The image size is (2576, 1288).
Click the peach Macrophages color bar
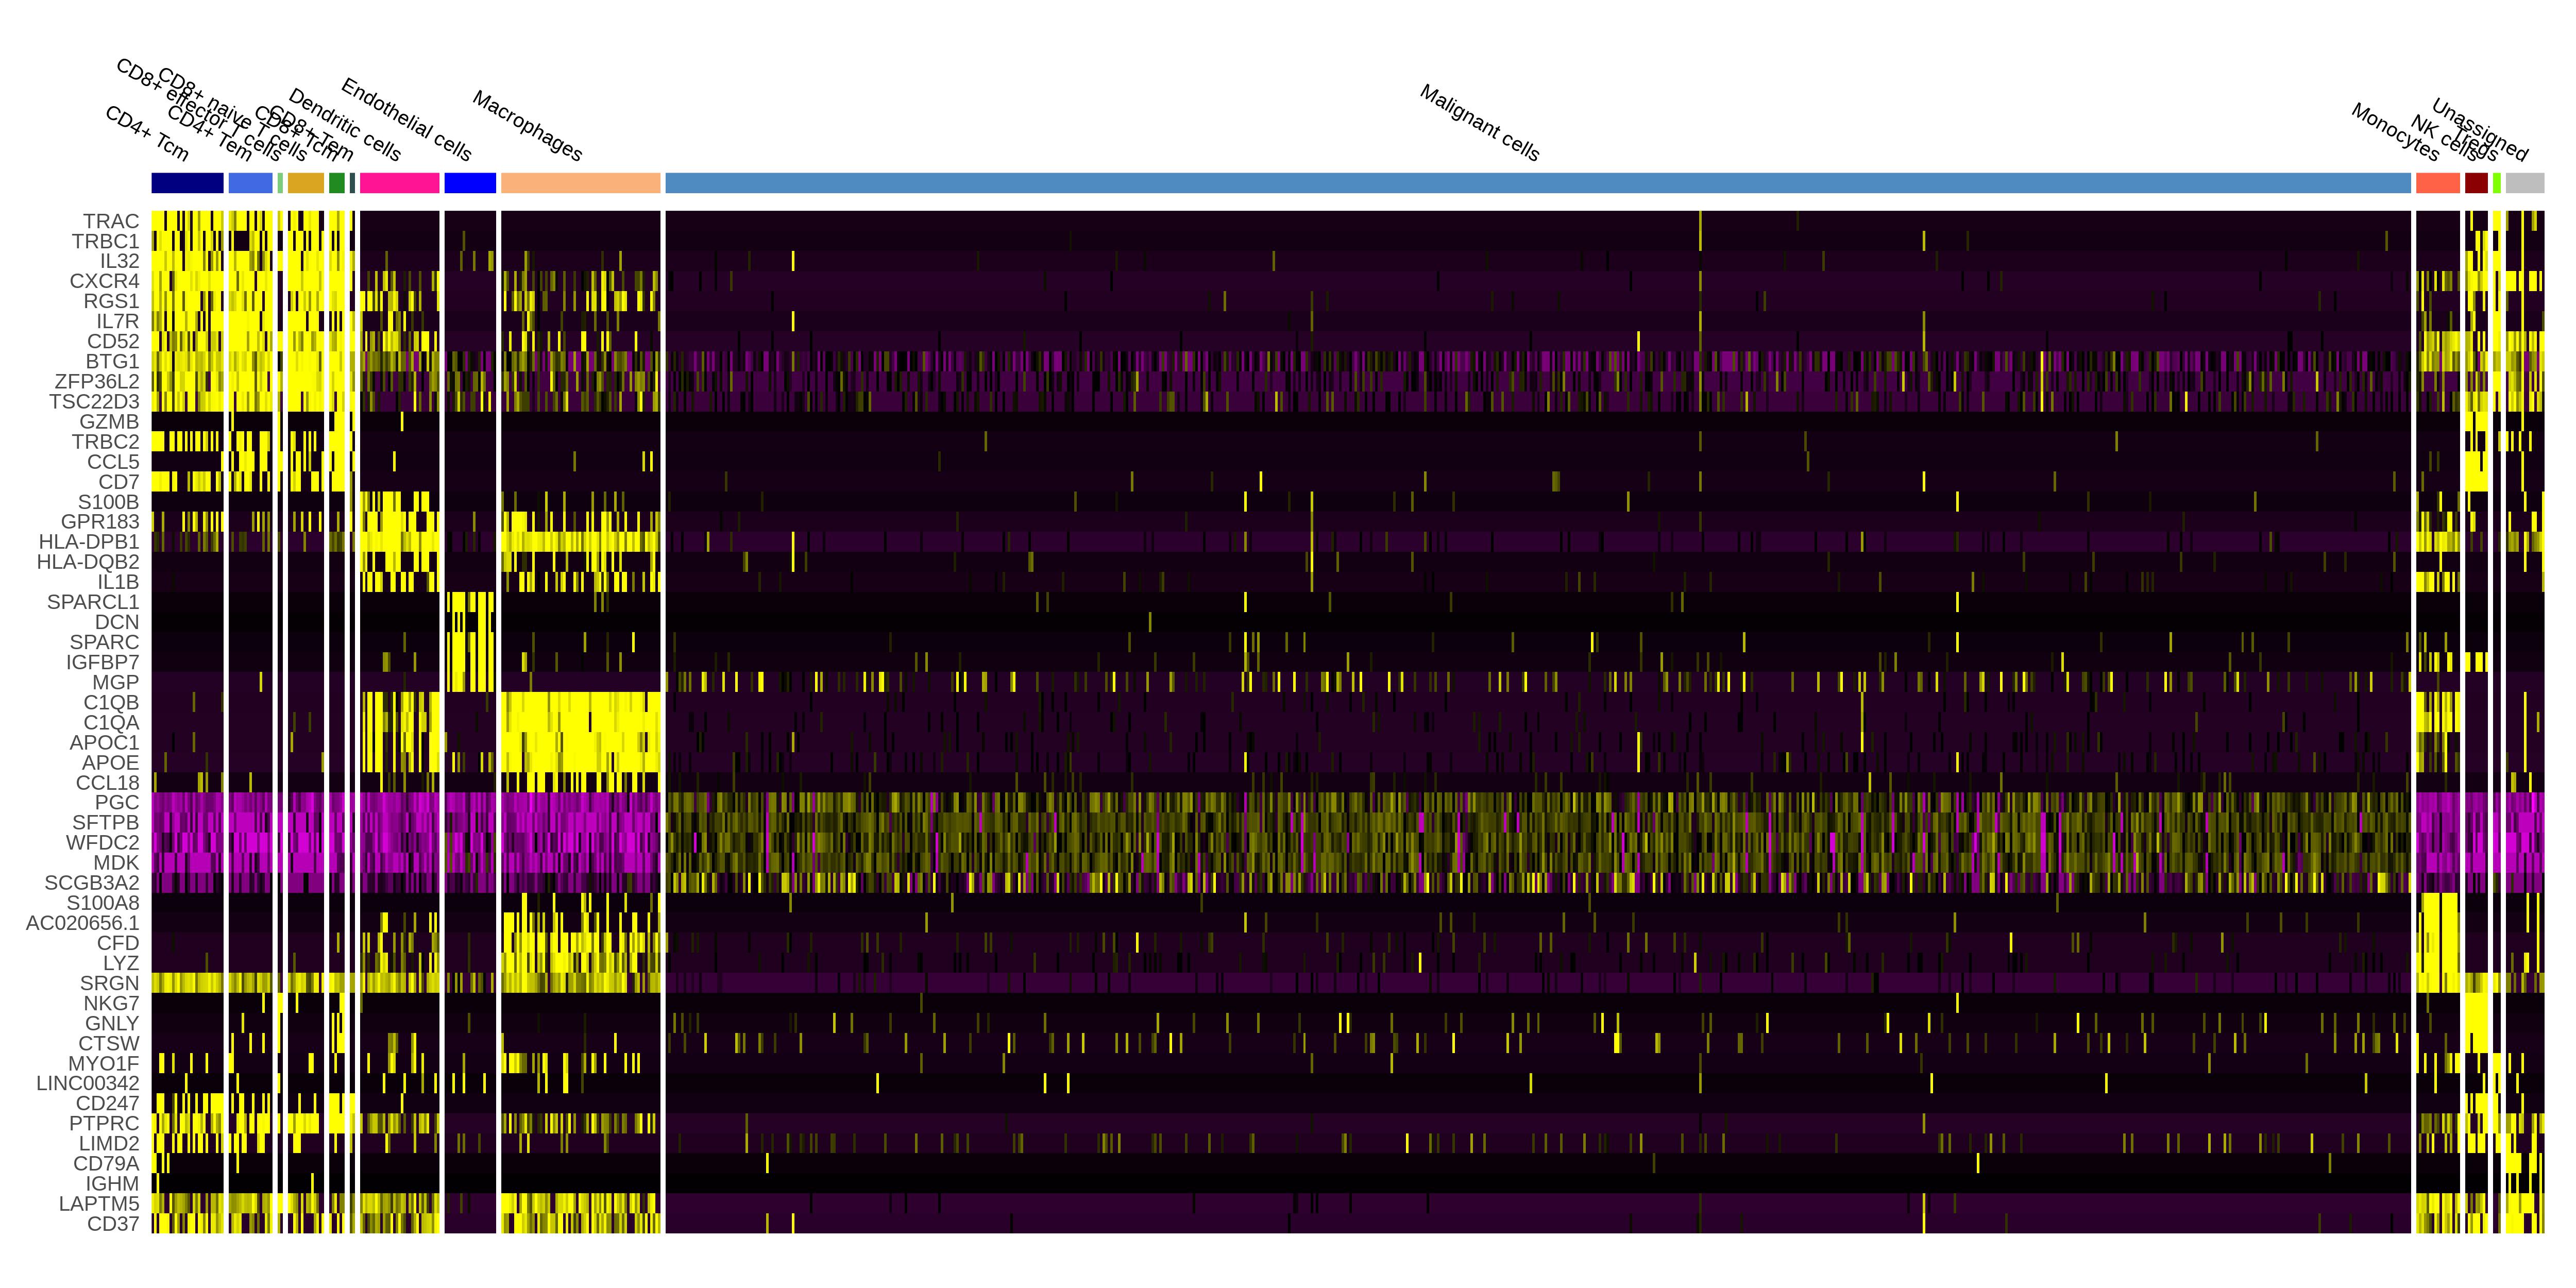click(x=581, y=183)
